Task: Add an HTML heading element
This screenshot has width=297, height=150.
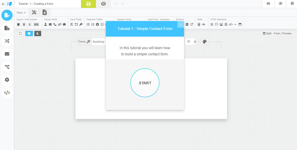Action: tap(212, 25)
